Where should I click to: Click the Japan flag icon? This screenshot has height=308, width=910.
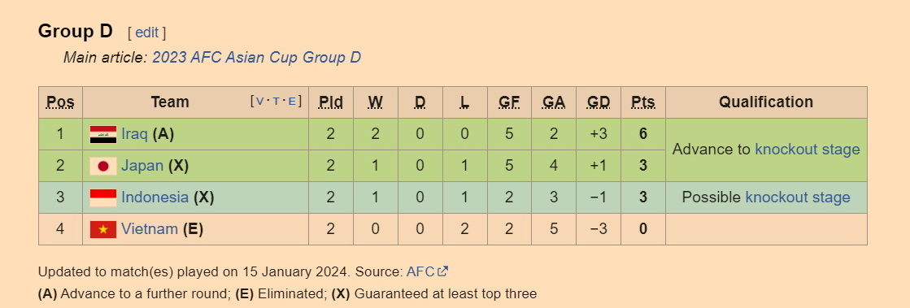click(x=103, y=166)
